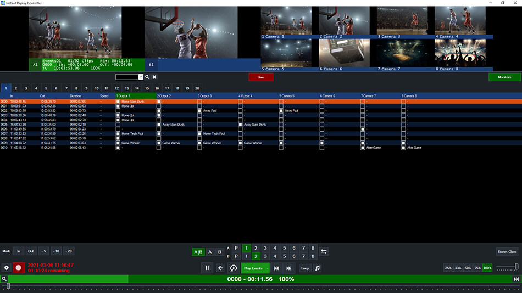Click the red Live button
The width and height of the screenshot is (522, 293).
pyautogui.click(x=260, y=77)
